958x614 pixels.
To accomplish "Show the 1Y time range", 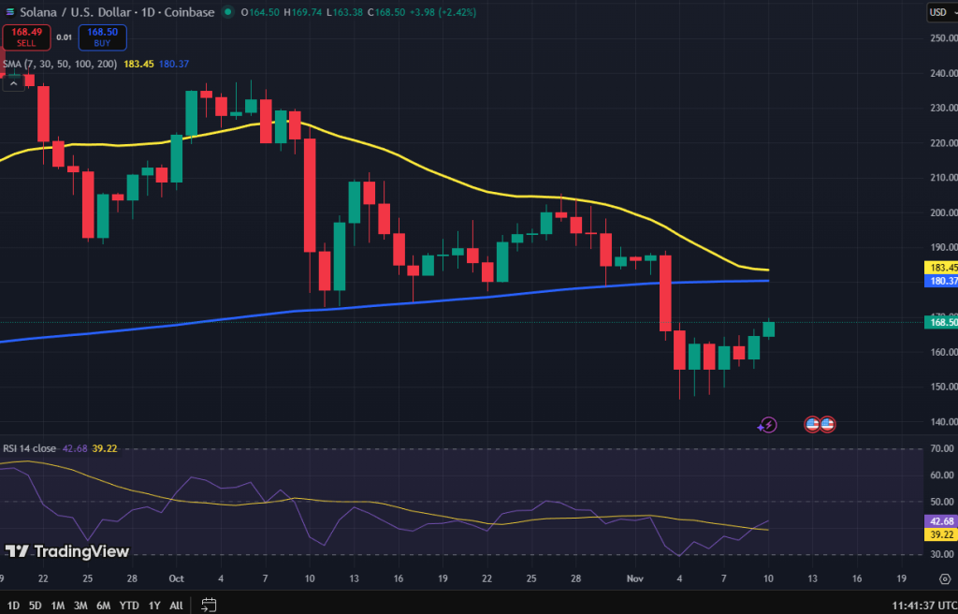I will point(154,606).
